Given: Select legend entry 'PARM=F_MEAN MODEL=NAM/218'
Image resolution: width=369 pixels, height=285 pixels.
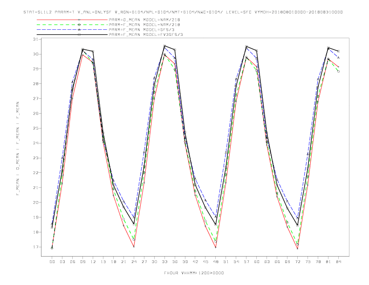Looking at the screenshot, I should [144, 25].
